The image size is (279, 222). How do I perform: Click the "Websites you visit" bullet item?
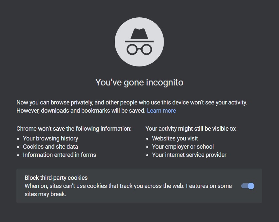click(x=175, y=139)
